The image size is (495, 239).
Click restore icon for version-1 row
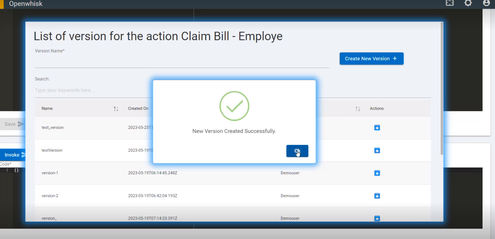point(377,173)
